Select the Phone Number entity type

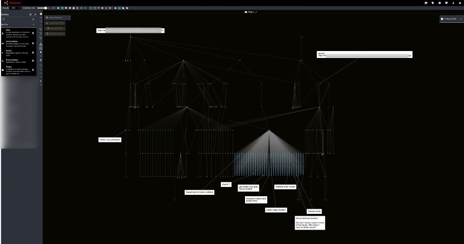[19, 61]
